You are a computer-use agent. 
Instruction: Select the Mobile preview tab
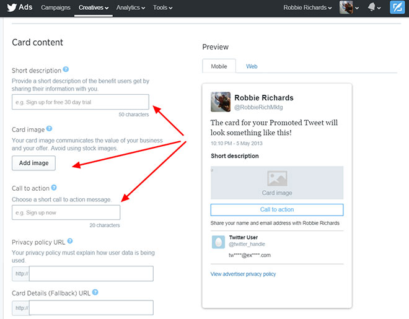pos(219,66)
